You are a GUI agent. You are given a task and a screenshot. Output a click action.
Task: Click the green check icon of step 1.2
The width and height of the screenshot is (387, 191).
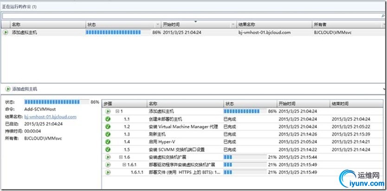(108, 127)
